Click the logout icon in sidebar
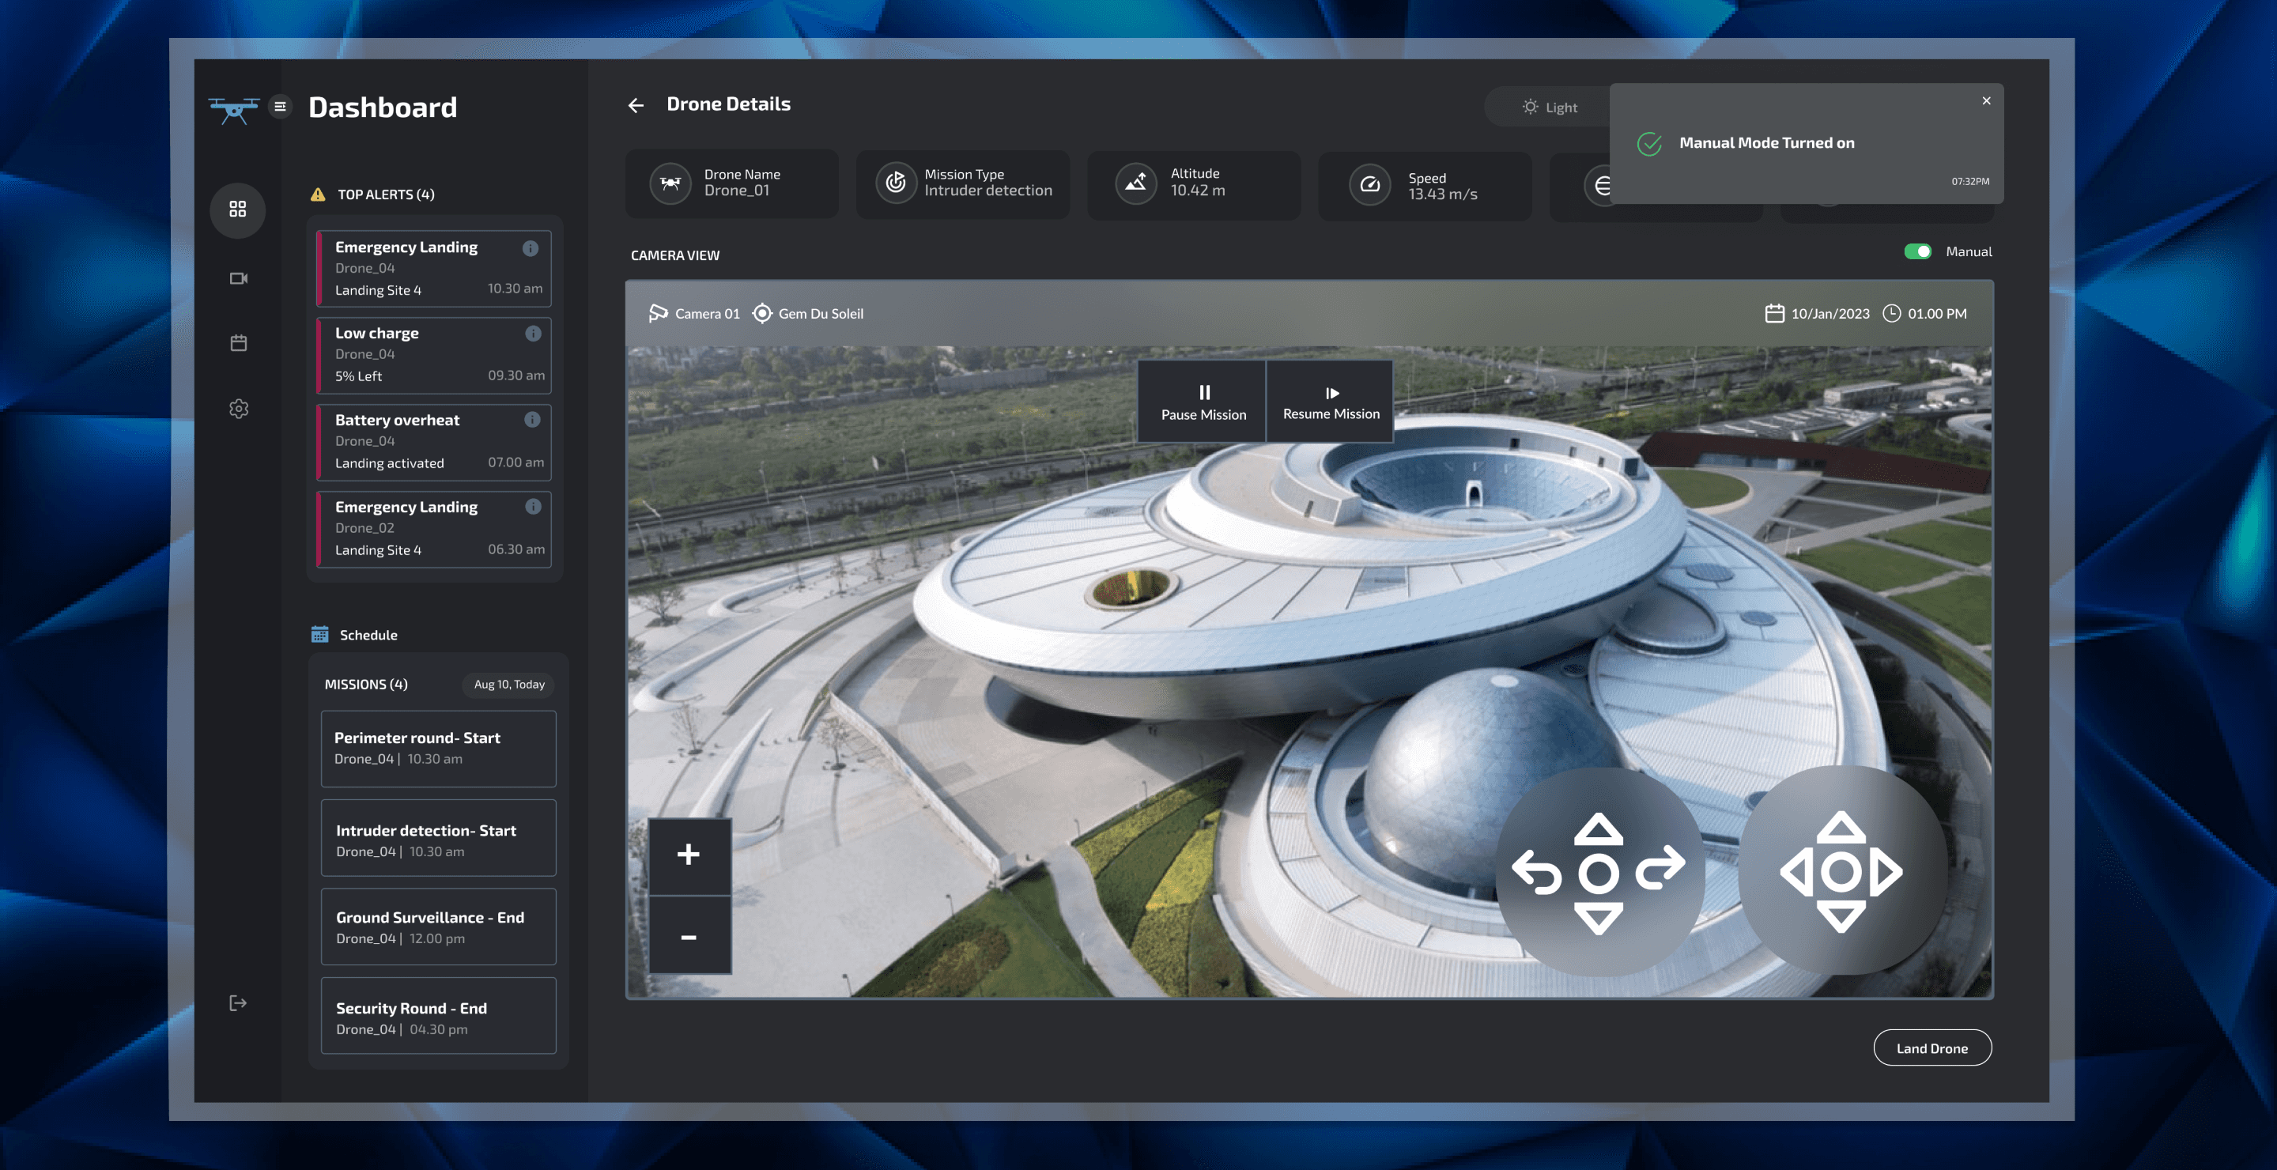2277x1170 pixels. [238, 1003]
